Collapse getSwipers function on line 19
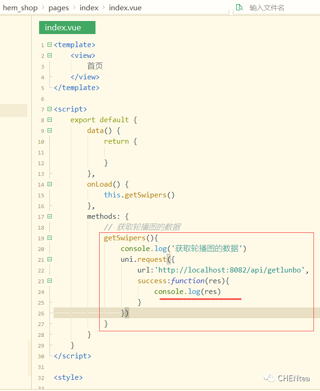This screenshot has height=391, width=320. (x=49, y=237)
